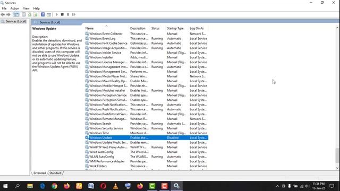Open the Action menu
This screenshot has width=340, height=191.
(15, 8)
